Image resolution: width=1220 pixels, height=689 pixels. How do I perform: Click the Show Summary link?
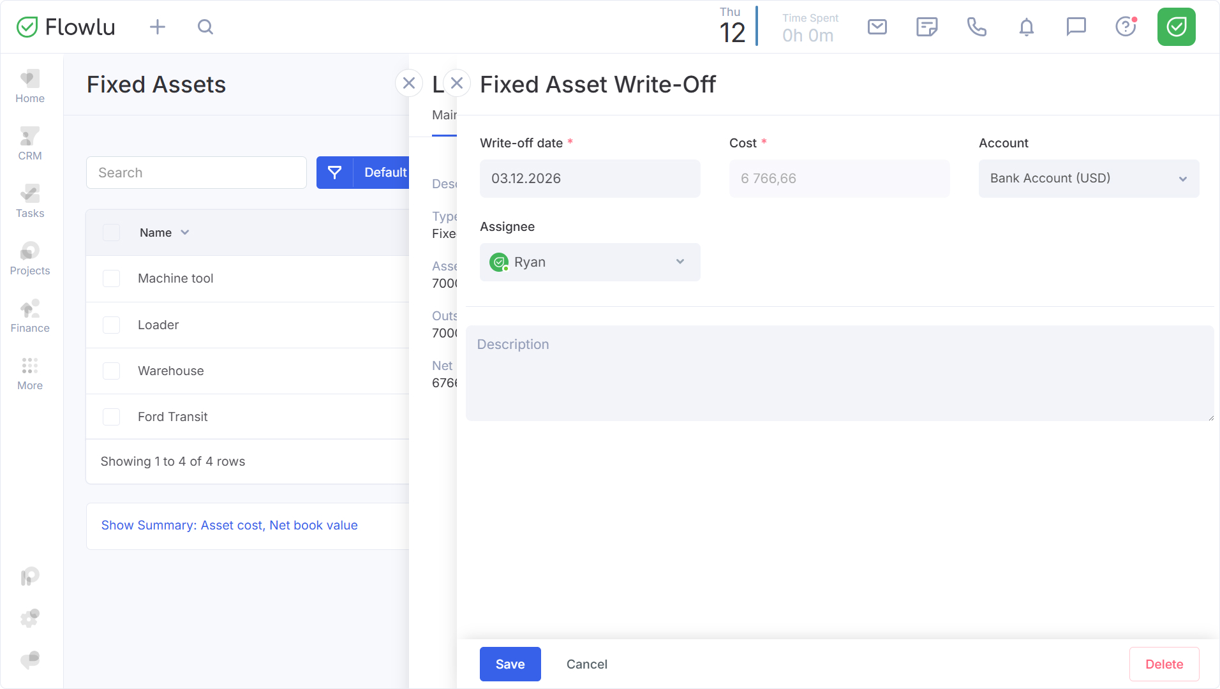(229, 525)
